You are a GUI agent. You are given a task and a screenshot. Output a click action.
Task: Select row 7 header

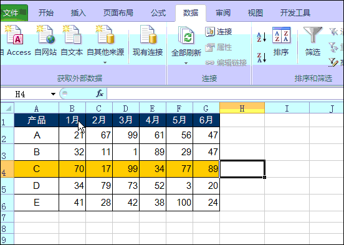point(7,217)
